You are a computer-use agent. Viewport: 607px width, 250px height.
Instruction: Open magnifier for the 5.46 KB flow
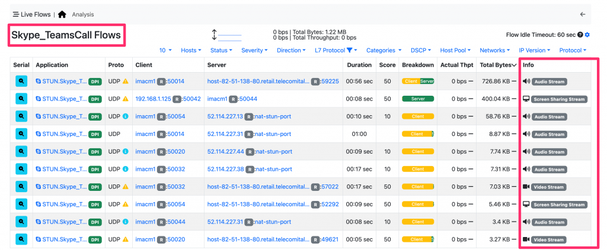click(21, 204)
